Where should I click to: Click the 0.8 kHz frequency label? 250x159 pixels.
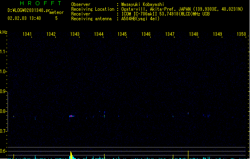pos(3,111)
